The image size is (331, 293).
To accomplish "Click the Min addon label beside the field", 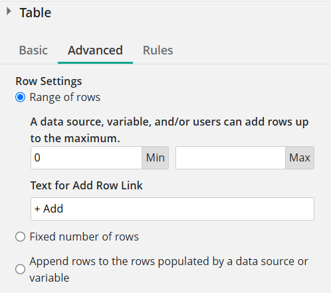I will pyautogui.click(x=156, y=157).
